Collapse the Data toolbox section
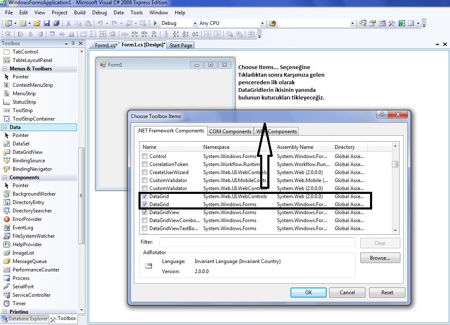This screenshot has width=450, height=325. pos(5,127)
